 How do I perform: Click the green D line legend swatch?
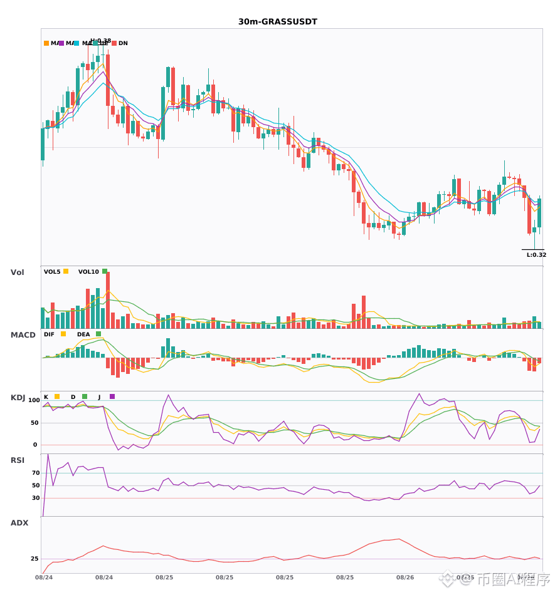pos(85,396)
